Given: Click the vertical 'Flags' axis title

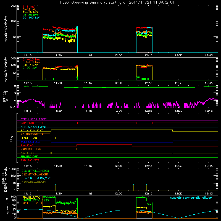Looking at the screenshot, I should point(11,138).
